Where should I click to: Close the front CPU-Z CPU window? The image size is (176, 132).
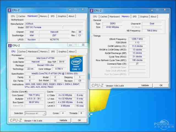pyautogui.click(x=83, y=45)
